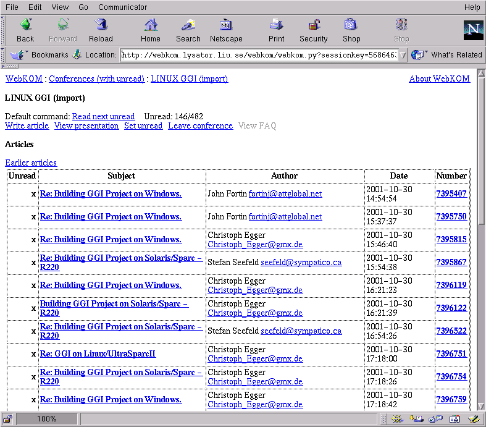Click inside the Location URL field

point(259,55)
